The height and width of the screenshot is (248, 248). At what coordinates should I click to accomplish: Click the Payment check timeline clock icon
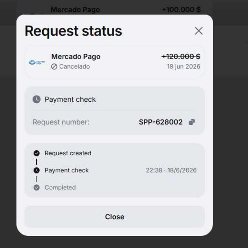click(x=36, y=170)
